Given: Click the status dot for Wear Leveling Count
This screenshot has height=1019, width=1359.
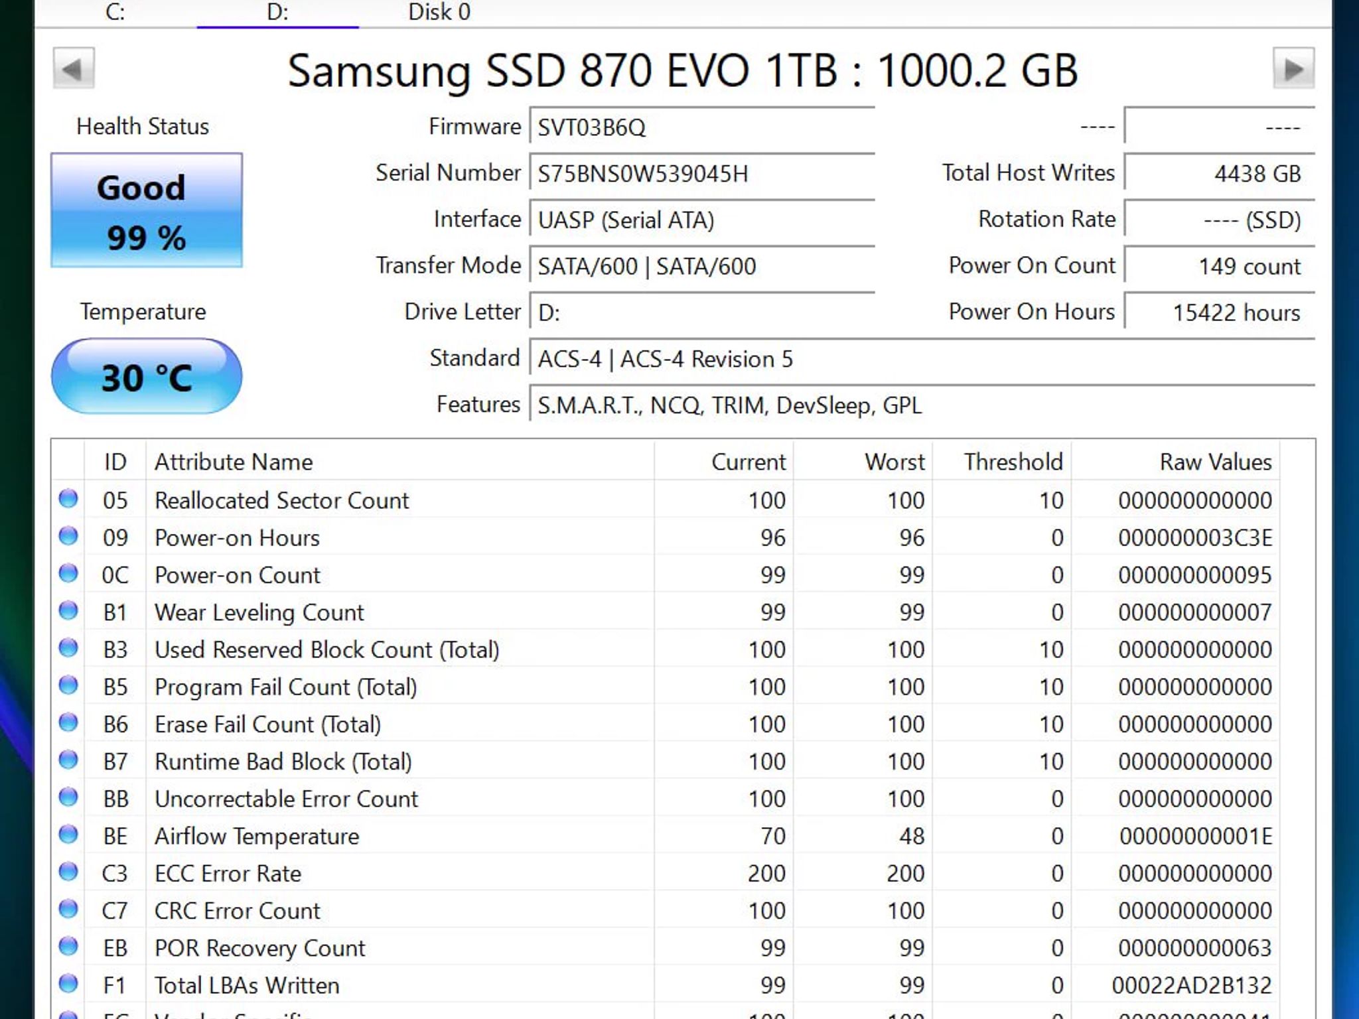Looking at the screenshot, I should pos(68,610).
